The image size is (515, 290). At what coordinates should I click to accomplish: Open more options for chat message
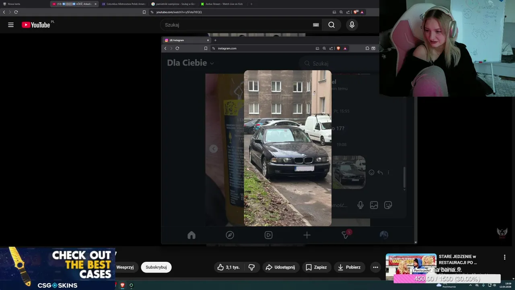coord(388,172)
